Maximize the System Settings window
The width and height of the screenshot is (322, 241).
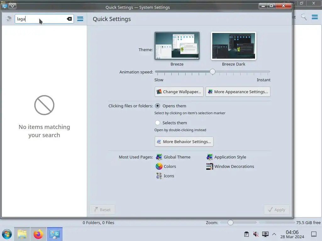point(271,6)
